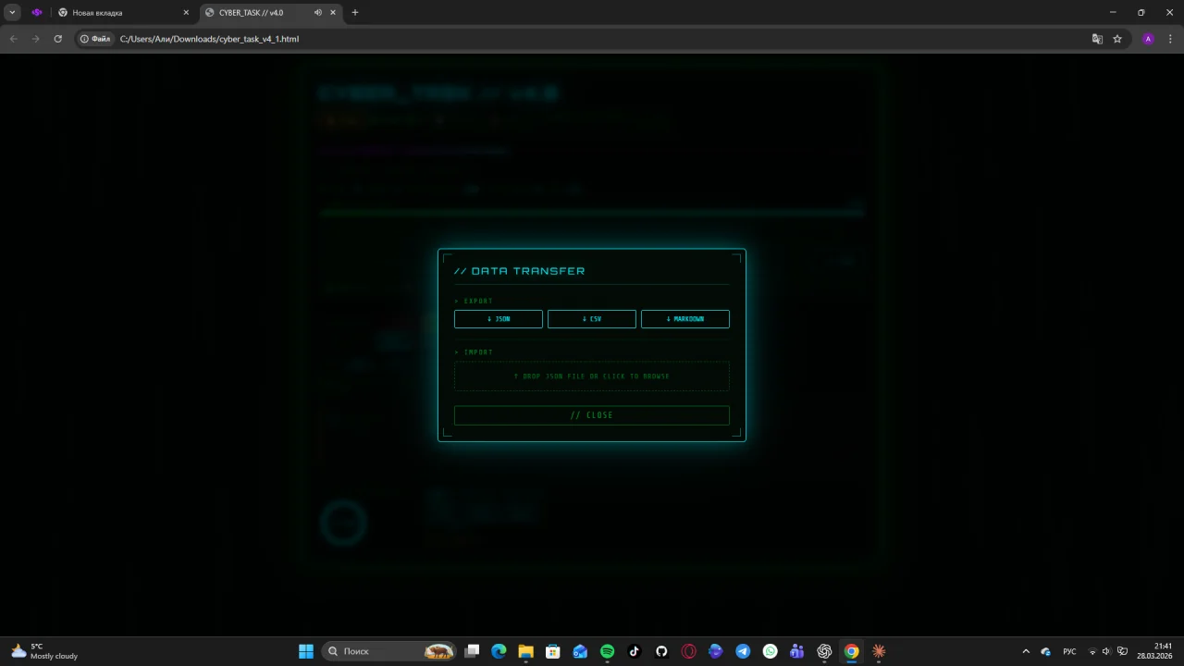Image resolution: width=1184 pixels, height=666 pixels.
Task: Show hidden system tray icons
Action: pyautogui.click(x=1025, y=651)
